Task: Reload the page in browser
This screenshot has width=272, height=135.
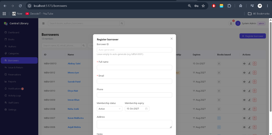Action: coord(20,6)
